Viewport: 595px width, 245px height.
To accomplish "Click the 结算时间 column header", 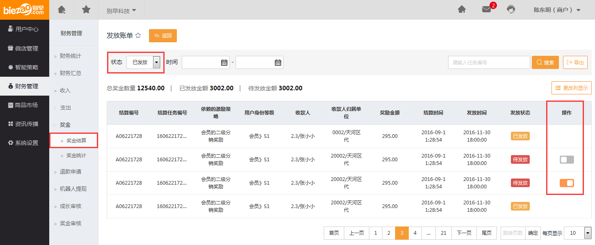I will (x=433, y=112).
